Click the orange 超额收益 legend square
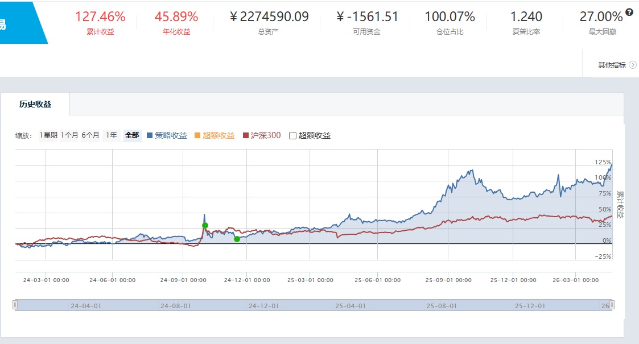The width and height of the screenshot is (639, 344). [197, 135]
